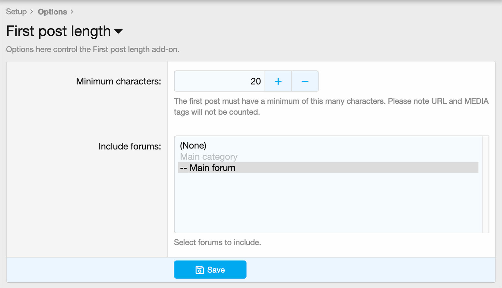Click the Include forums label
The height and width of the screenshot is (288, 502).
130,146
